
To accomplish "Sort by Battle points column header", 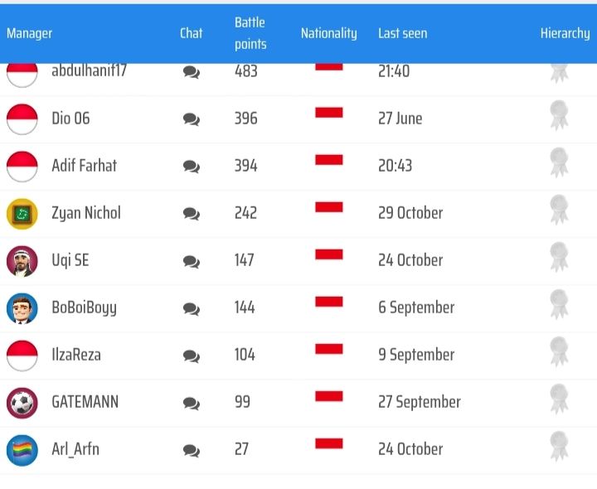I will (250, 33).
